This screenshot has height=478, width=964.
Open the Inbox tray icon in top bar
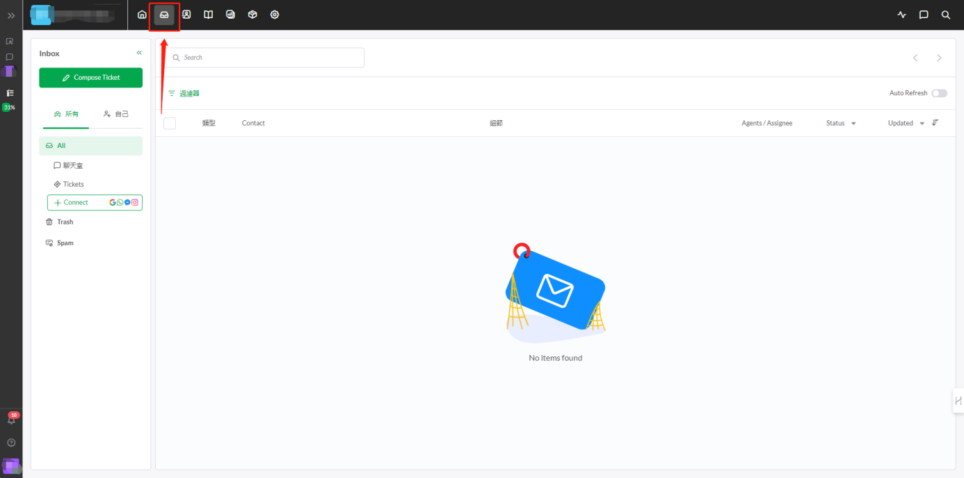coord(164,15)
